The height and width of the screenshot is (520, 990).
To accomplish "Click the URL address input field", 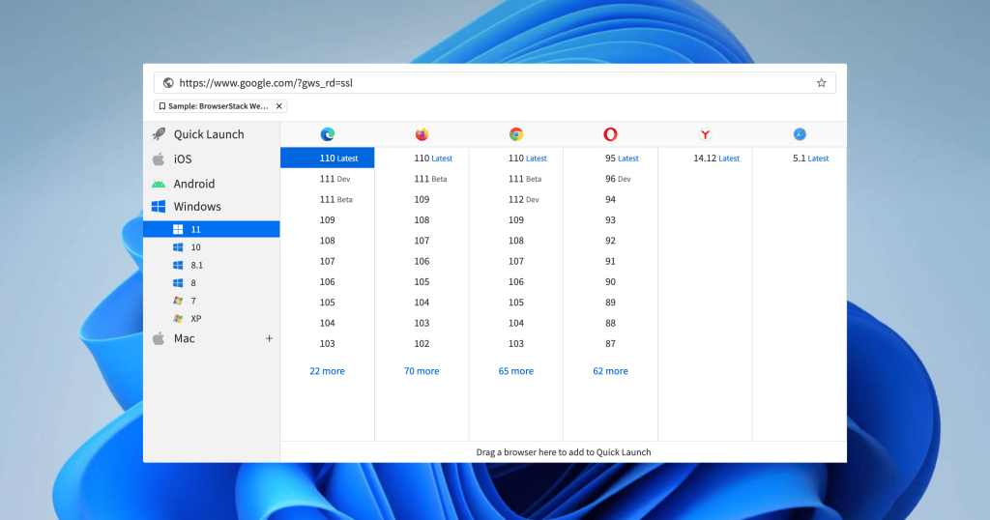I will click(483, 83).
